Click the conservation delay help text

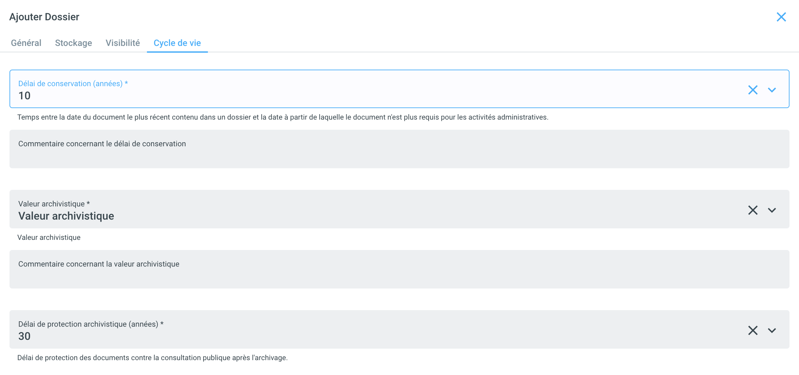[283, 117]
